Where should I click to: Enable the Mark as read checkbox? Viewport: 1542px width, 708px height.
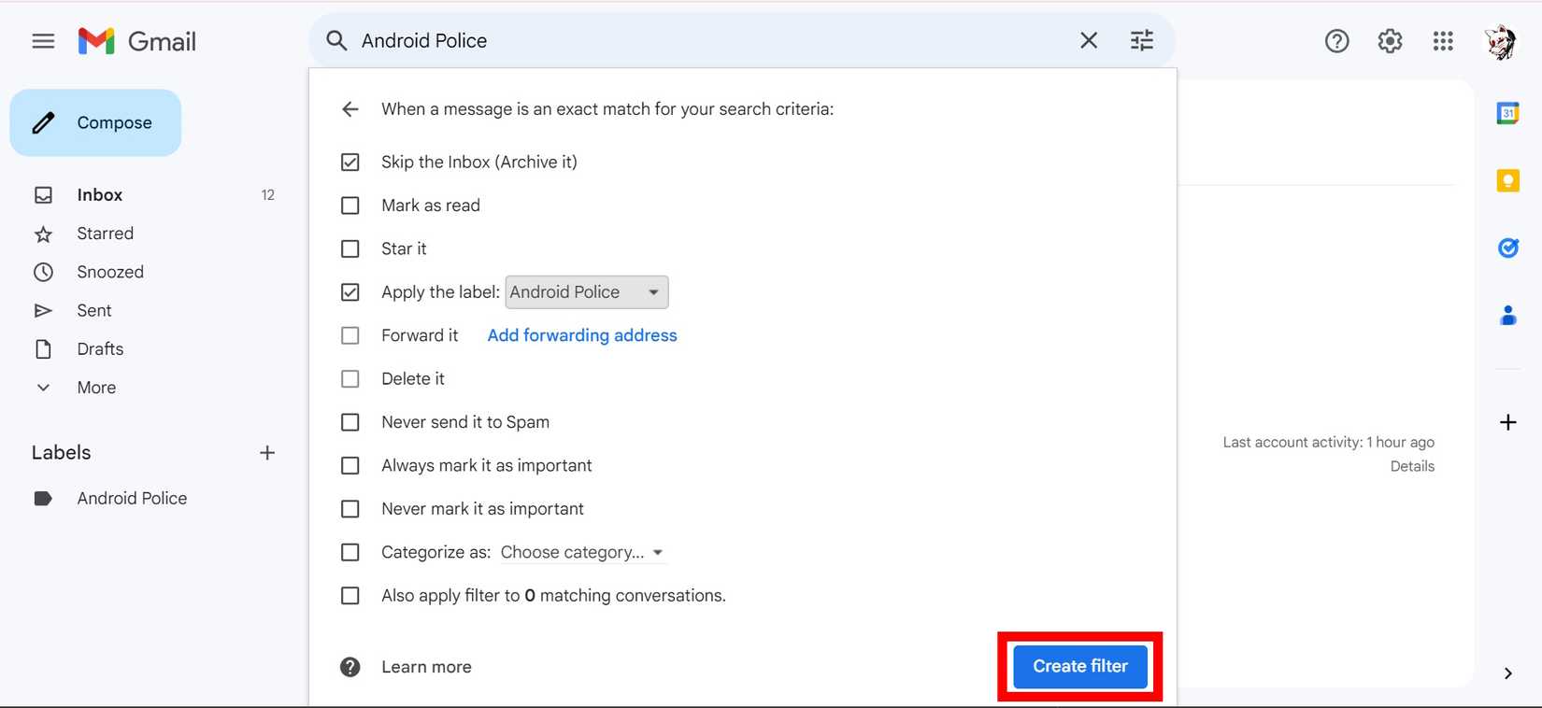pyautogui.click(x=350, y=205)
